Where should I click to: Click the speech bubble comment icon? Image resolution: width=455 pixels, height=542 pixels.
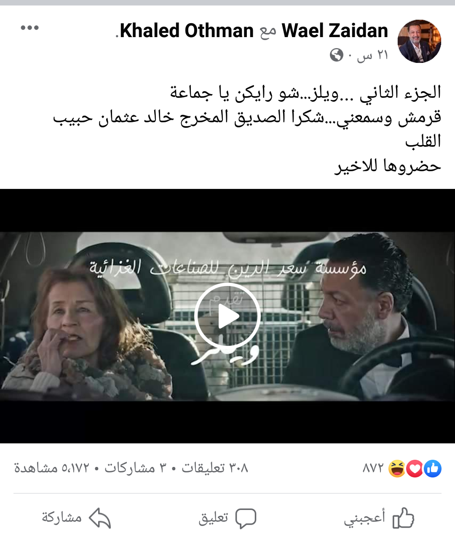tap(246, 518)
